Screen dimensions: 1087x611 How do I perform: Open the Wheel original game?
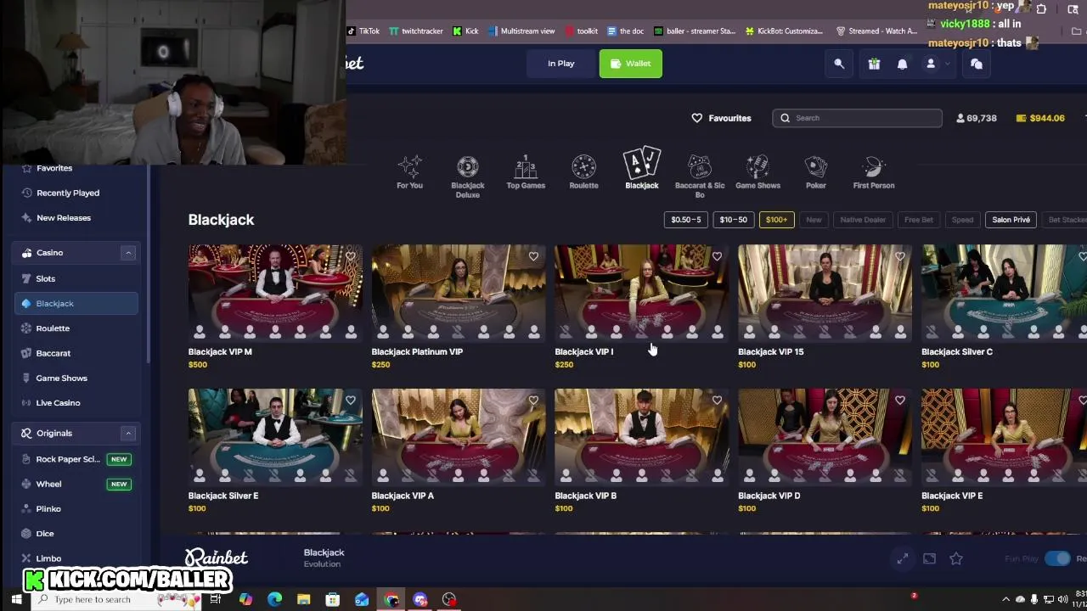point(76,484)
